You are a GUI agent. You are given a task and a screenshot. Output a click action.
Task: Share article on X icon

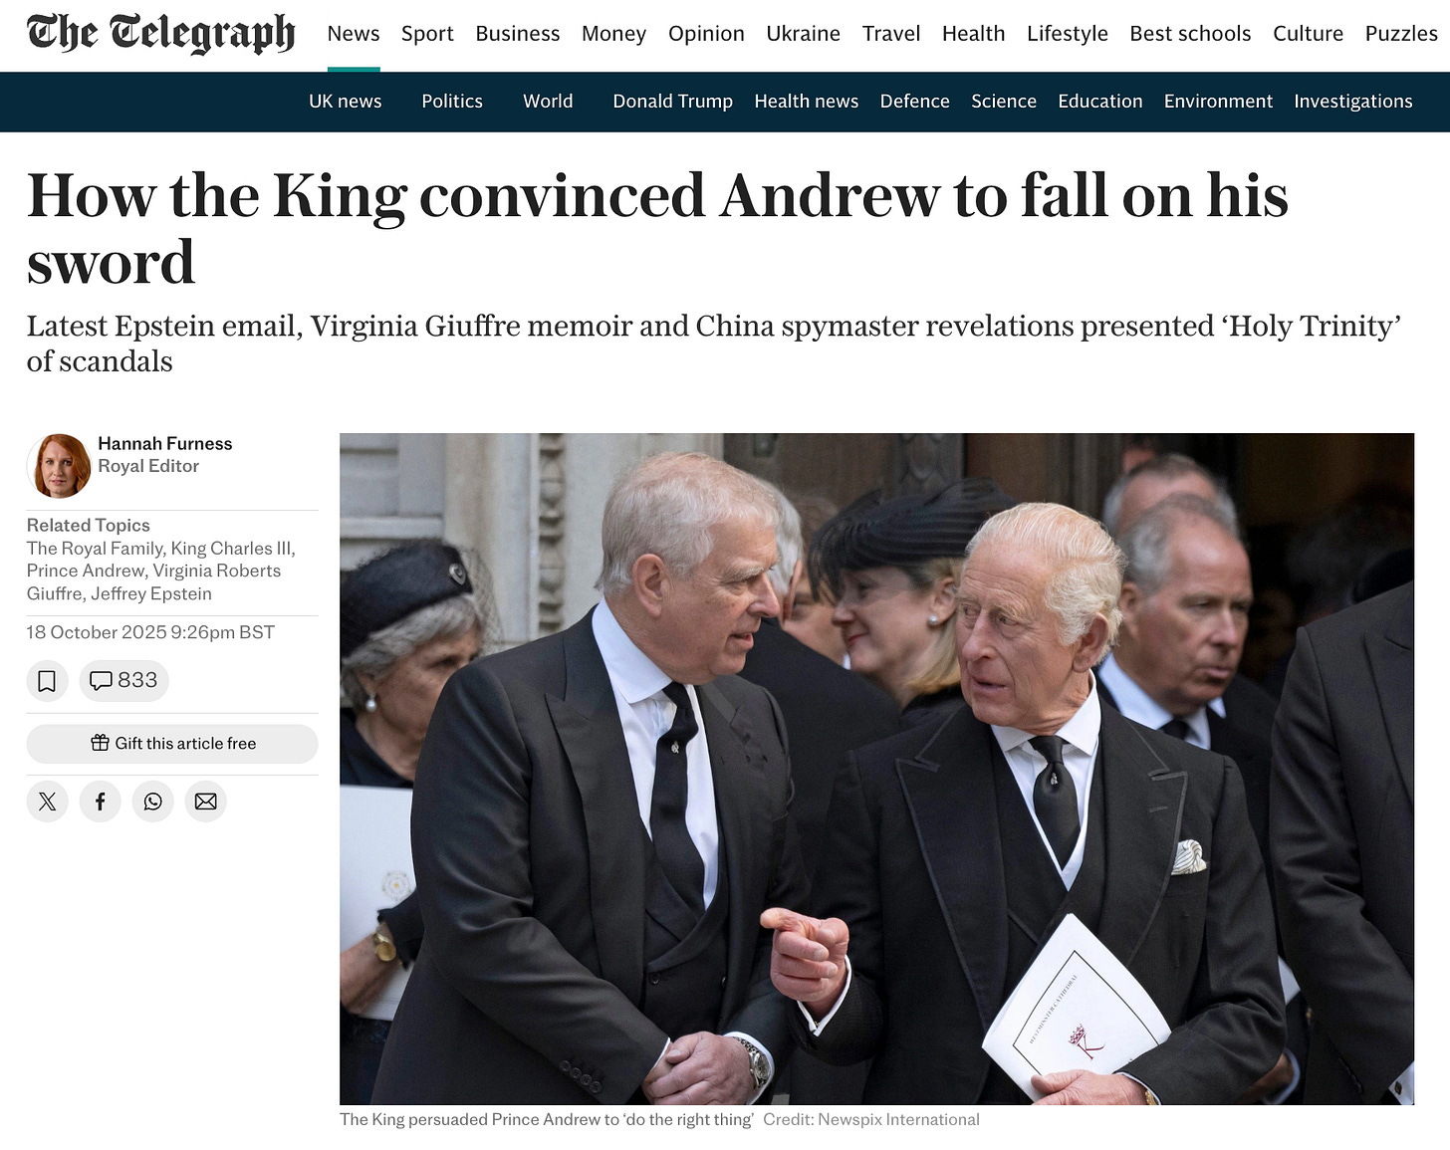click(47, 802)
